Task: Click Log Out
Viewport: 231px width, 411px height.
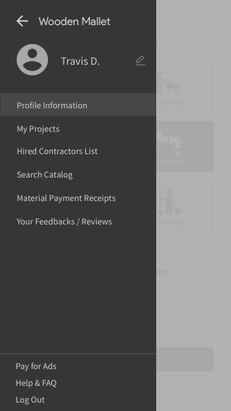Action: pyautogui.click(x=30, y=400)
